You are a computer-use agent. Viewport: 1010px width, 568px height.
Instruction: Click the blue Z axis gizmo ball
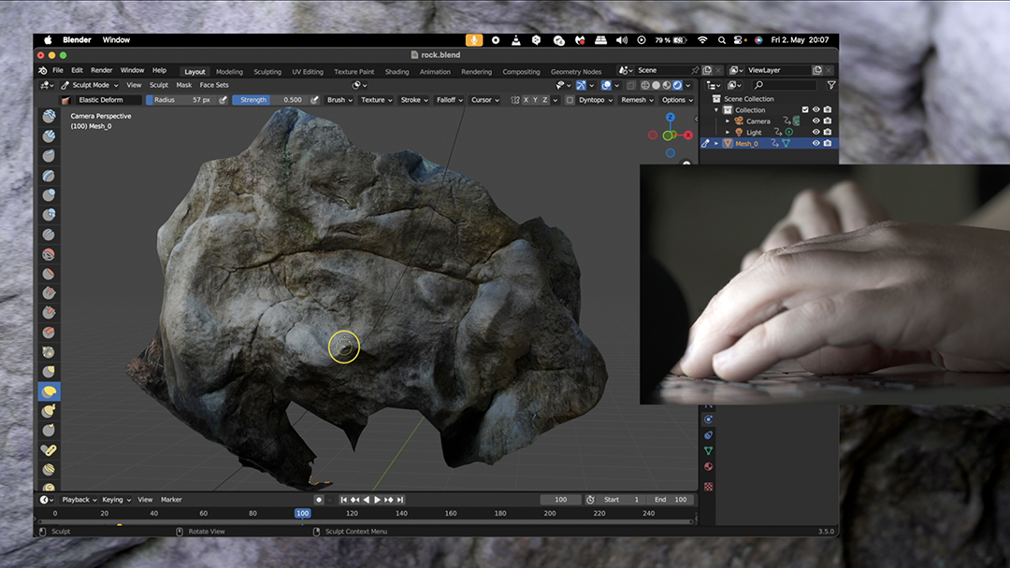(671, 117)
